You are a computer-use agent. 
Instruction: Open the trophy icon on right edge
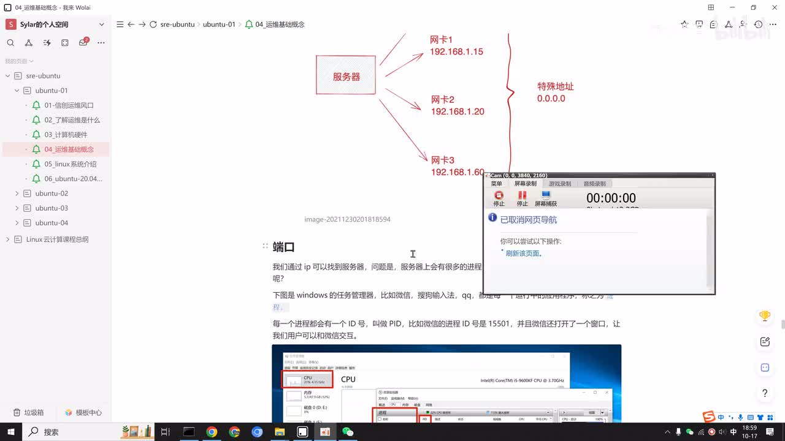pos(765,316)
